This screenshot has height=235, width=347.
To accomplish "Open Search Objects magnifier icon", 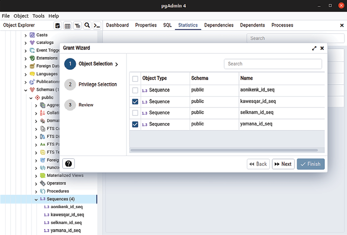I will click(x=87, y=26).
